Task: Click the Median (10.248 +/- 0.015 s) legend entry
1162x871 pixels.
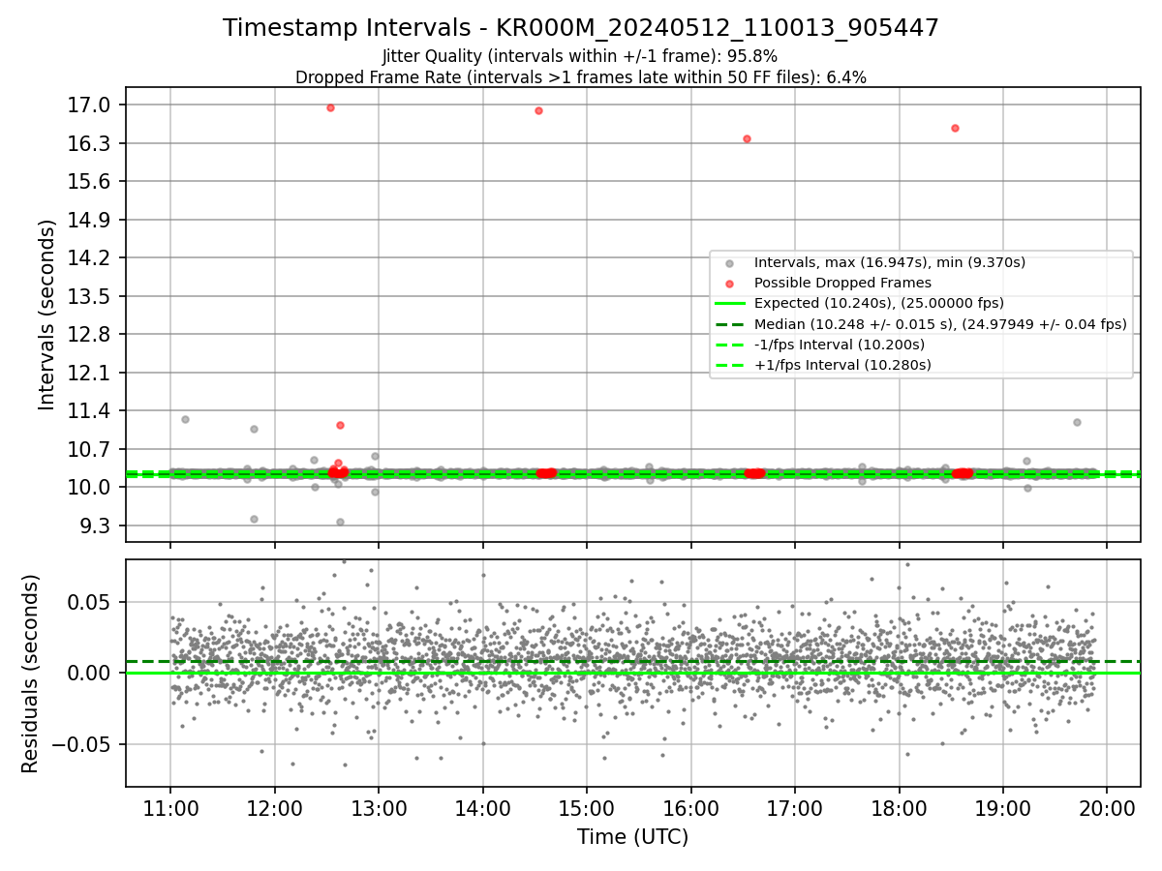Action: pos(940,324)
